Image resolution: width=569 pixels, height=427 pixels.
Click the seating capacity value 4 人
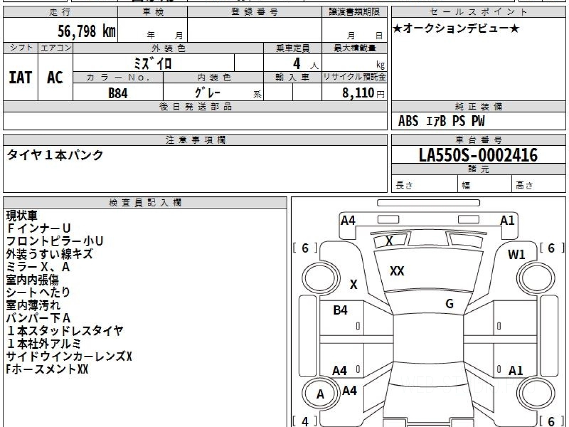coord(305,64)
